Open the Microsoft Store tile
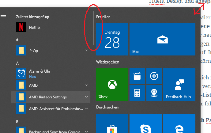This screenshot has height=133, width=211. point(112,123)
